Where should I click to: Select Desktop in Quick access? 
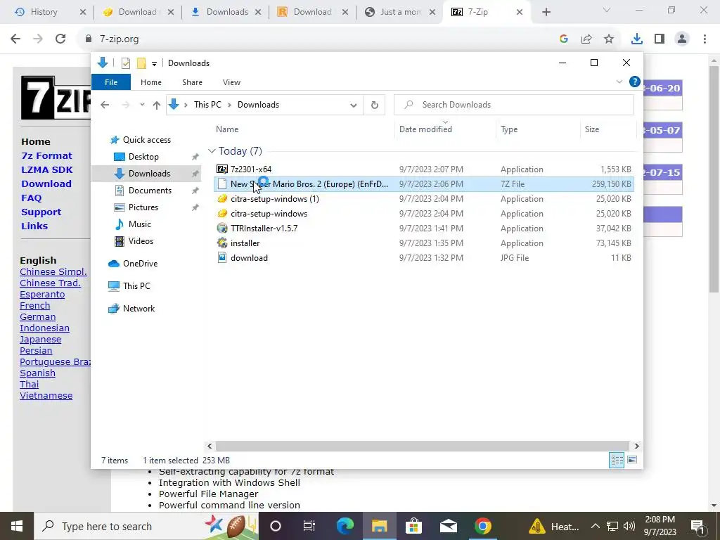(143, 157)
